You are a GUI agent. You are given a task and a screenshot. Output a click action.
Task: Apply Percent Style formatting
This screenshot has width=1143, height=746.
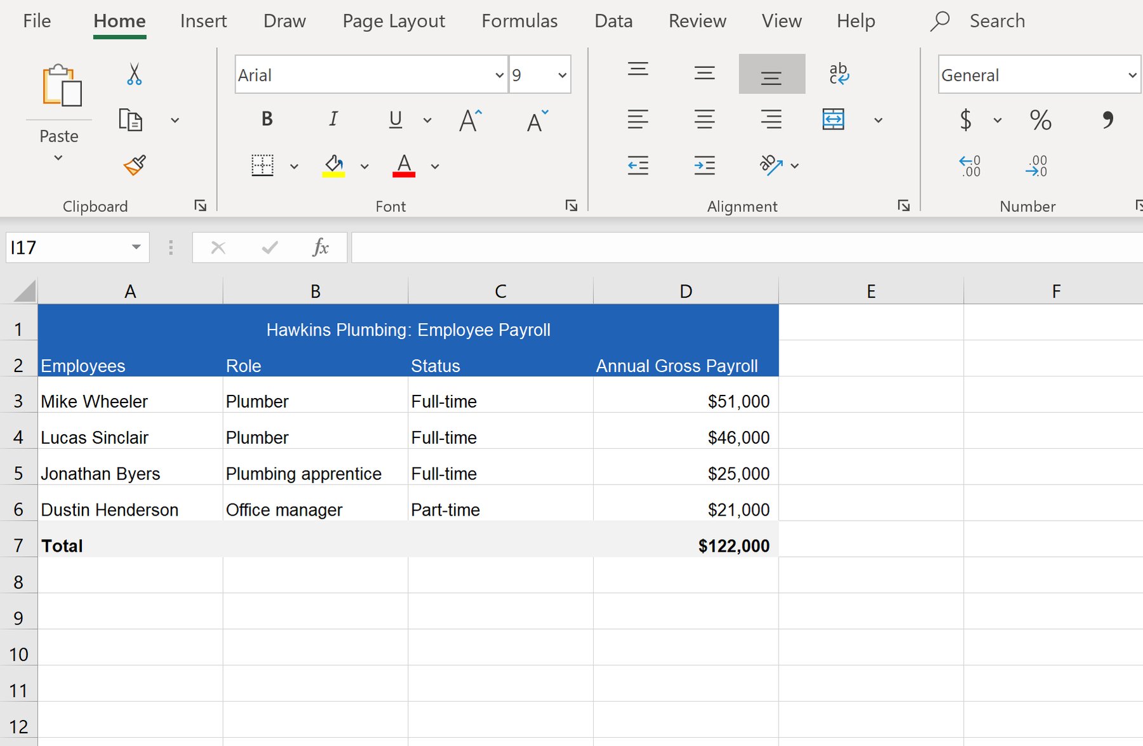[x=1039, y=120]
